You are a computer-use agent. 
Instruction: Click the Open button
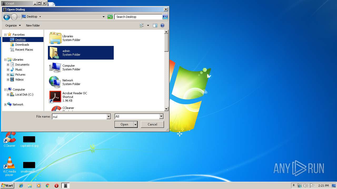[124, 124]
